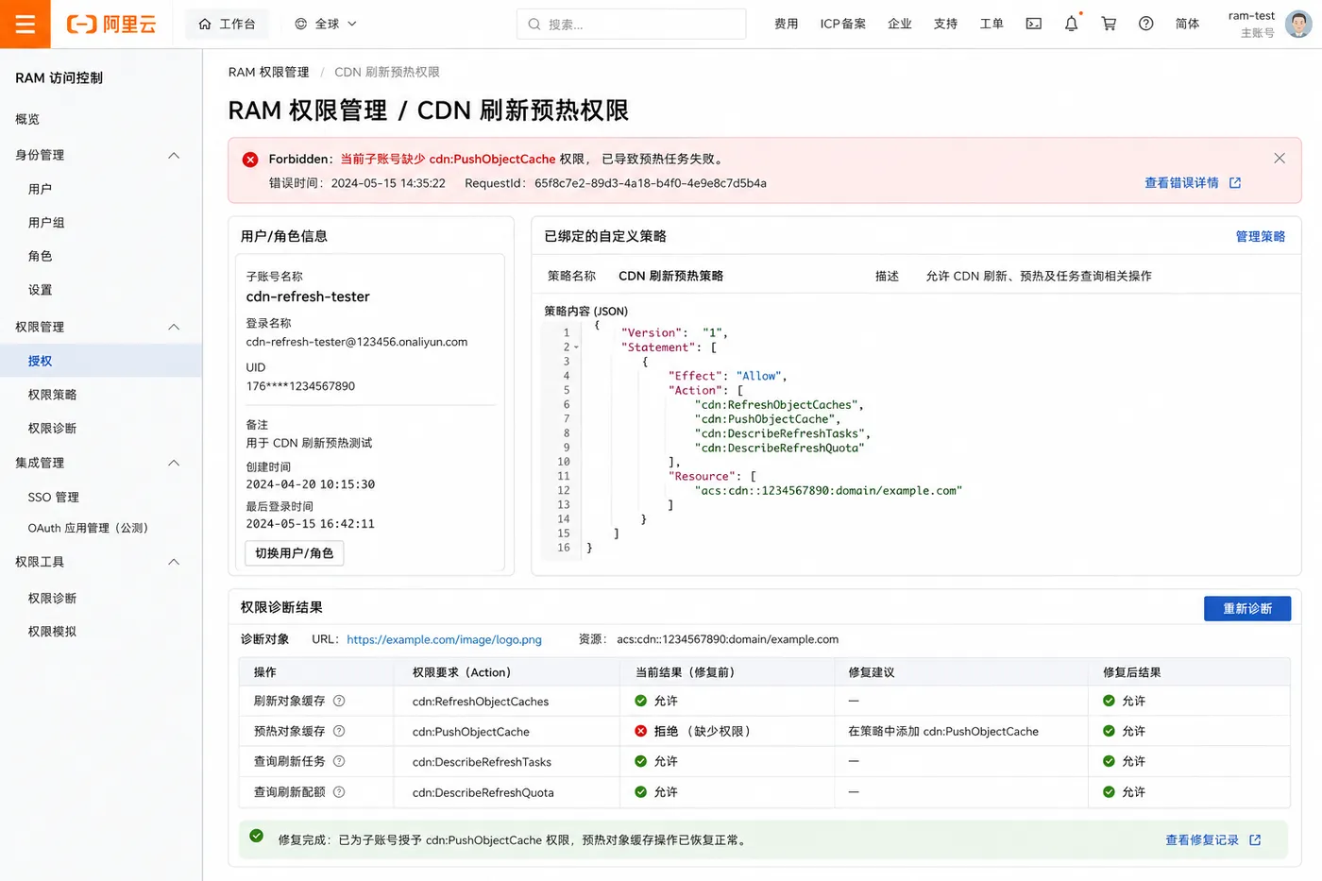Switch language via 简体
Viewport: 1322px width, 881px height.
click(1187, 24)
